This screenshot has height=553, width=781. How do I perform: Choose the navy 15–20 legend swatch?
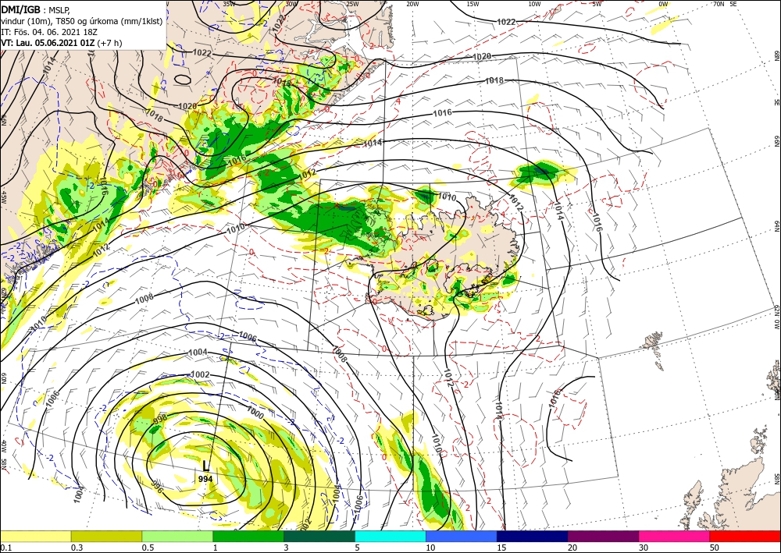coord(533,536)
